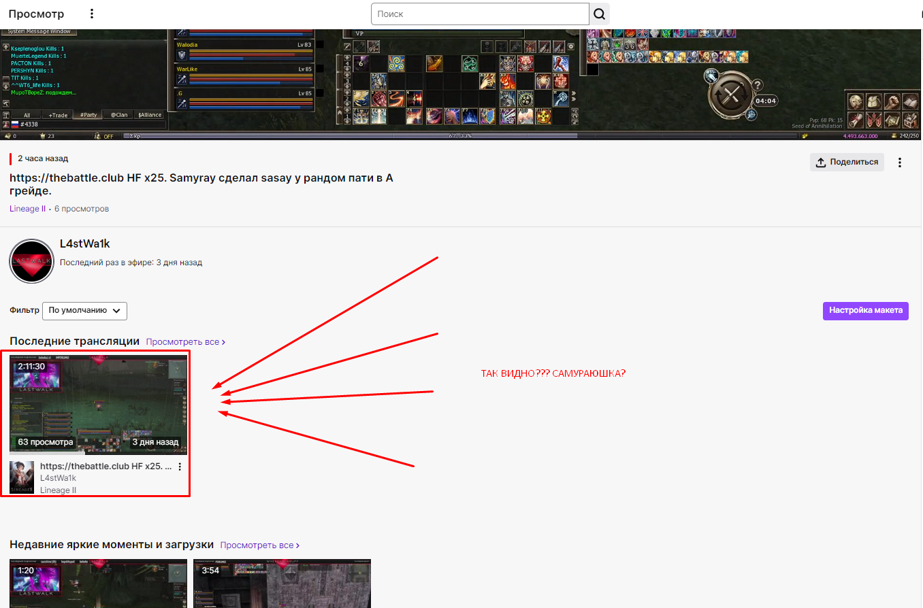Select the @Clan chat tab
The image size is (923, 608).
[x=119, y=115]
